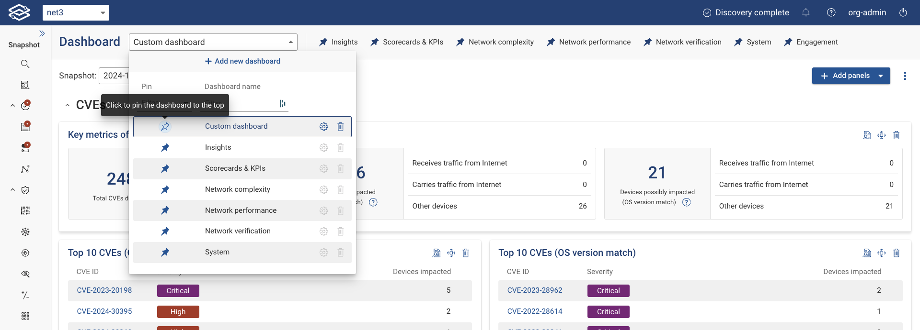This screenshot has width=920, height=330.
Task: Move the Top 10 CVEs OS version panel
Action: [882, 253]
